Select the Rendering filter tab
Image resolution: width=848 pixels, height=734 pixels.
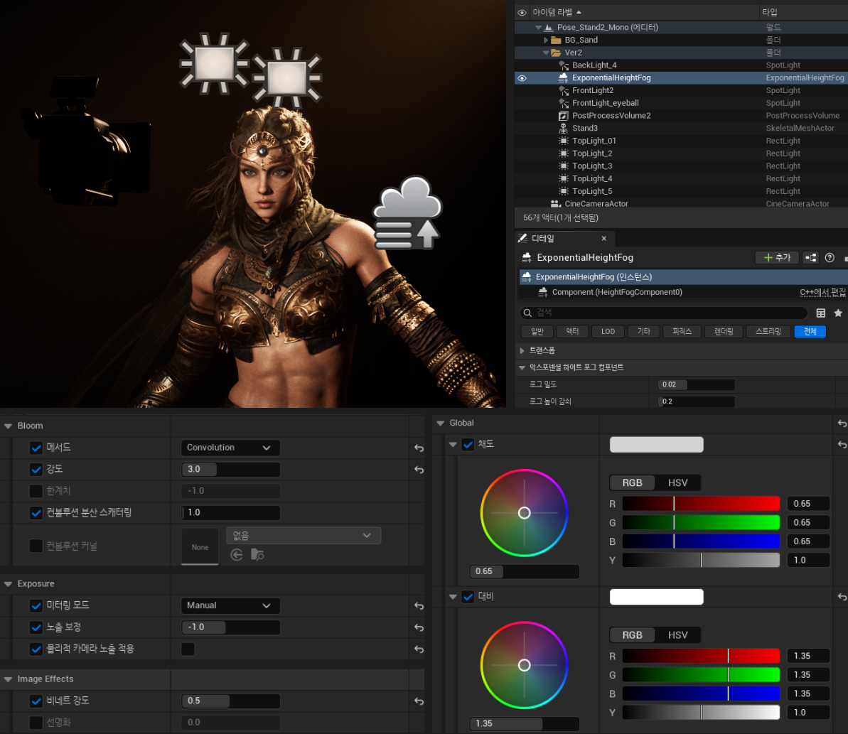pyautogui.click(x=724, y=331)
